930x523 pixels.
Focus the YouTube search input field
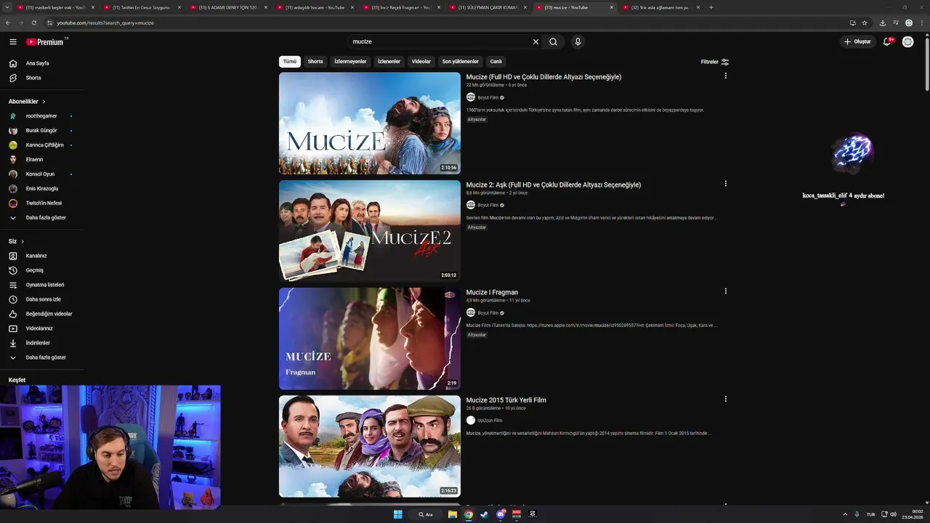click(440, 42)
